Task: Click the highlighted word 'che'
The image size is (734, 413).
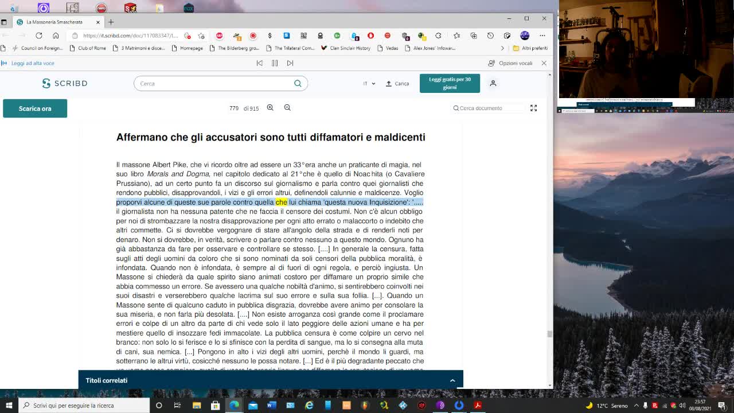Action: pos(281,202)
